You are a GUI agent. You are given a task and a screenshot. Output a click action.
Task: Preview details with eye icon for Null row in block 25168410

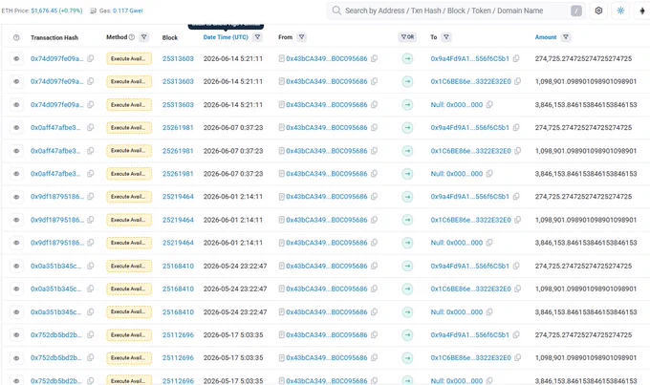point(16,312)
